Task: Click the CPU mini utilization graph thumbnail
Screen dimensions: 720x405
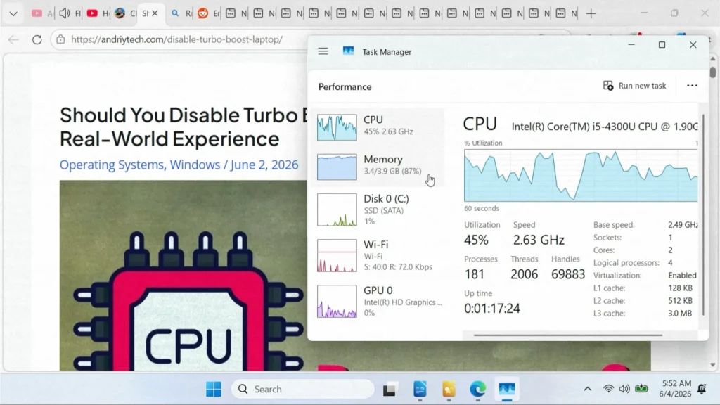Action: tap(337, 127)
